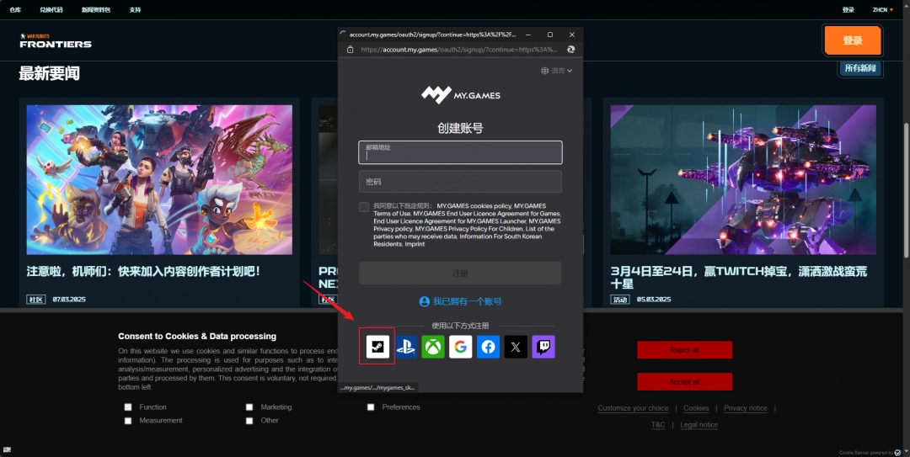The width and height of the screenshot is (910, 457).
Task: Open the 语言 language dropdown in popup
Action: point(557,71)
